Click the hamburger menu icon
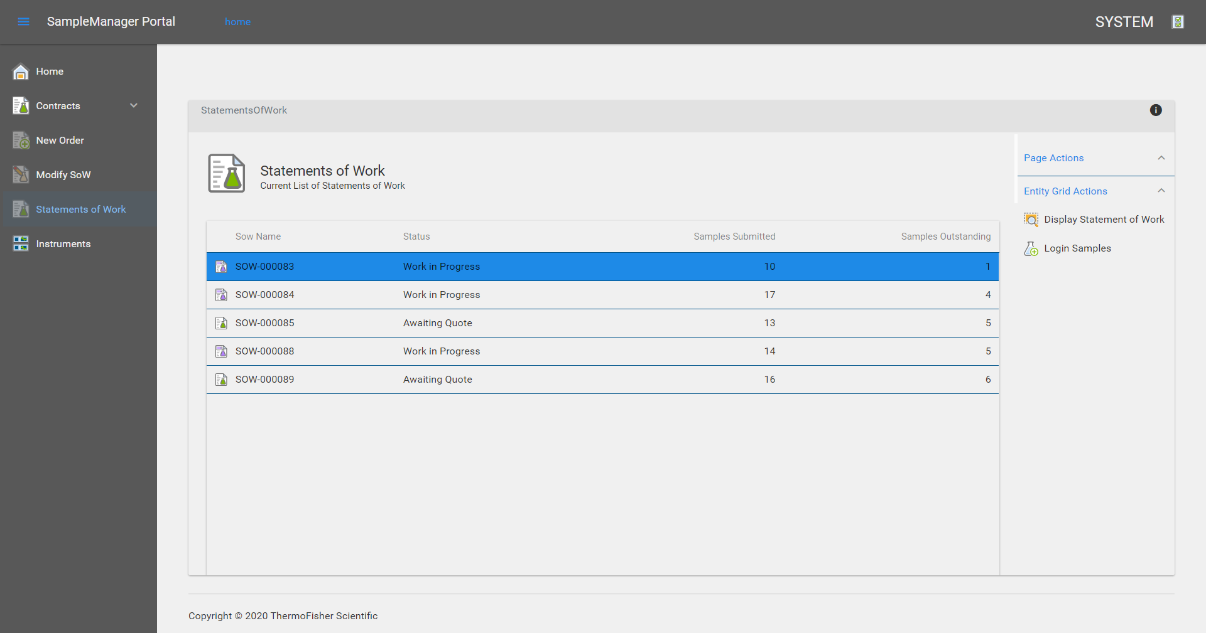1206x633 pixels. 23,22
